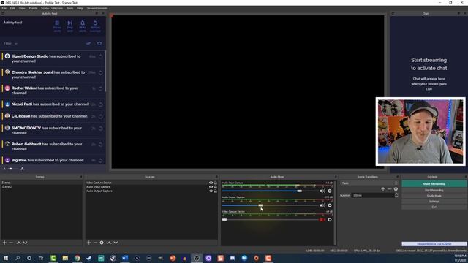Click the Exit button in Controls
This screenshot has height=263, width=468.
point(434,207)
